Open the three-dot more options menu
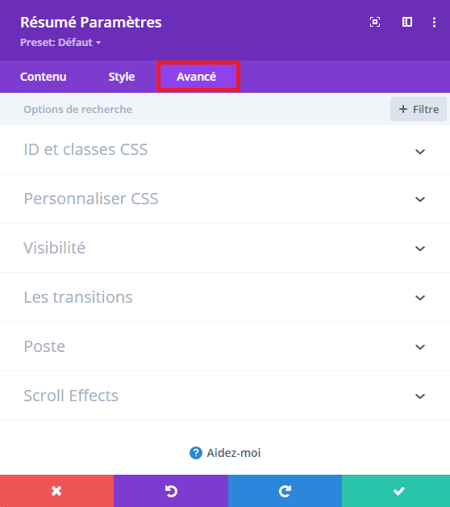This screenshot has height=507, width=450. pos(434,22)
